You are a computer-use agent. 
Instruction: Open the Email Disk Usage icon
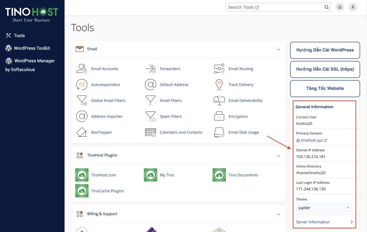[219, 132]
